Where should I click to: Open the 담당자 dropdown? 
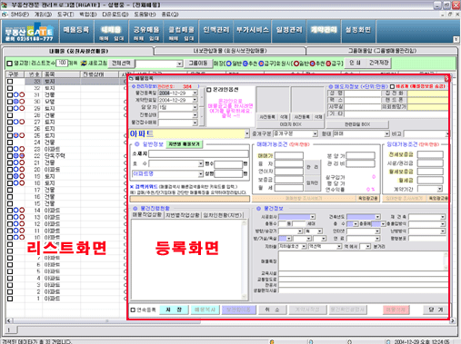(195, 107)
